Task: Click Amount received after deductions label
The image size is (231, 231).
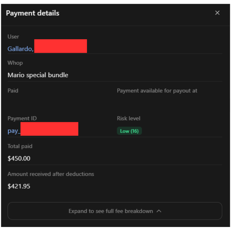Action: point(51,174)
